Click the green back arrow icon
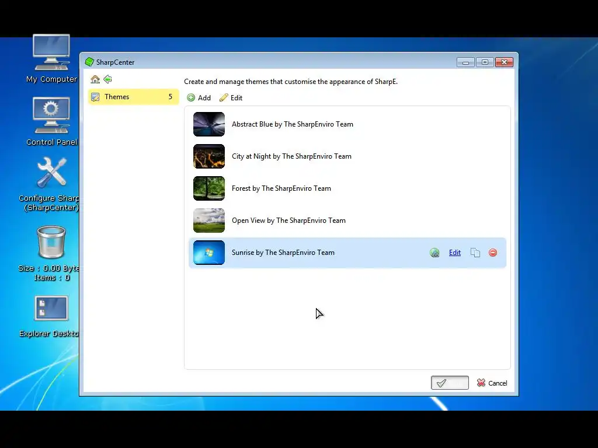This screenshot has width=598, height=448. pyautogui.click(x=107, y=79)
